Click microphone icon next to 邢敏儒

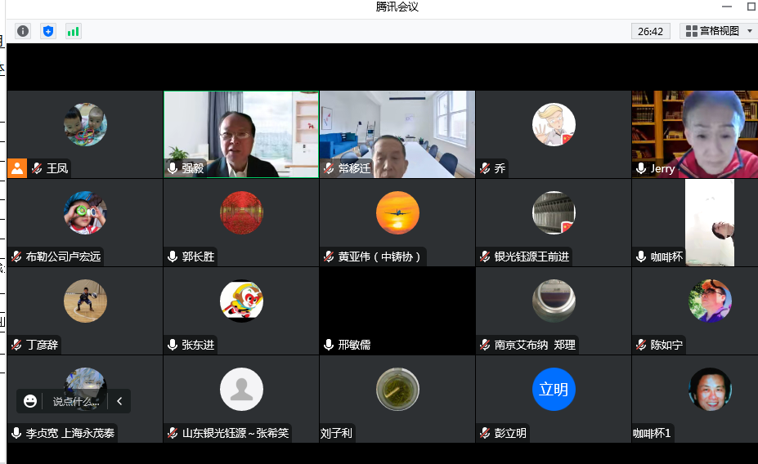[329, 345]
